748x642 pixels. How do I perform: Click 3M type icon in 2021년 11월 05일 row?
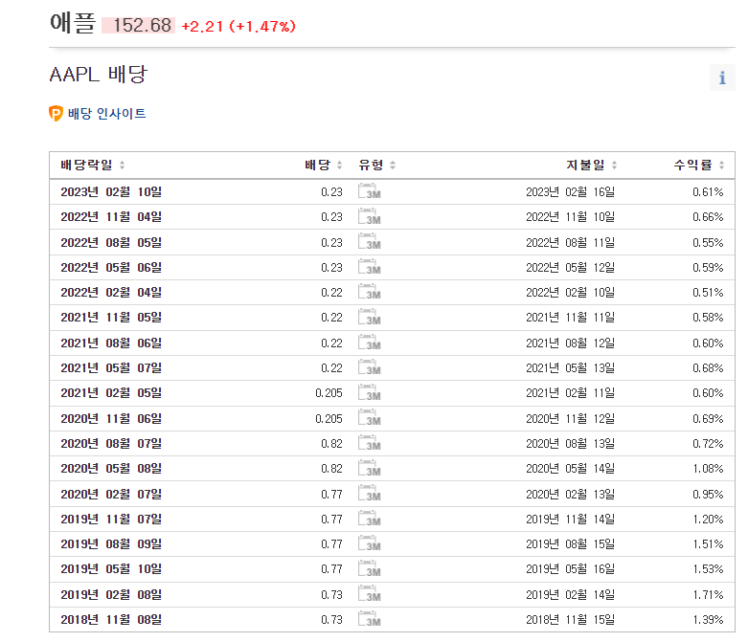[370, 317]
